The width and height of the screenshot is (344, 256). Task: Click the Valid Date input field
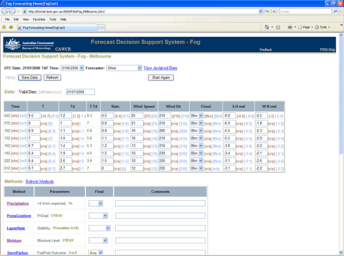tap(80, 92)
